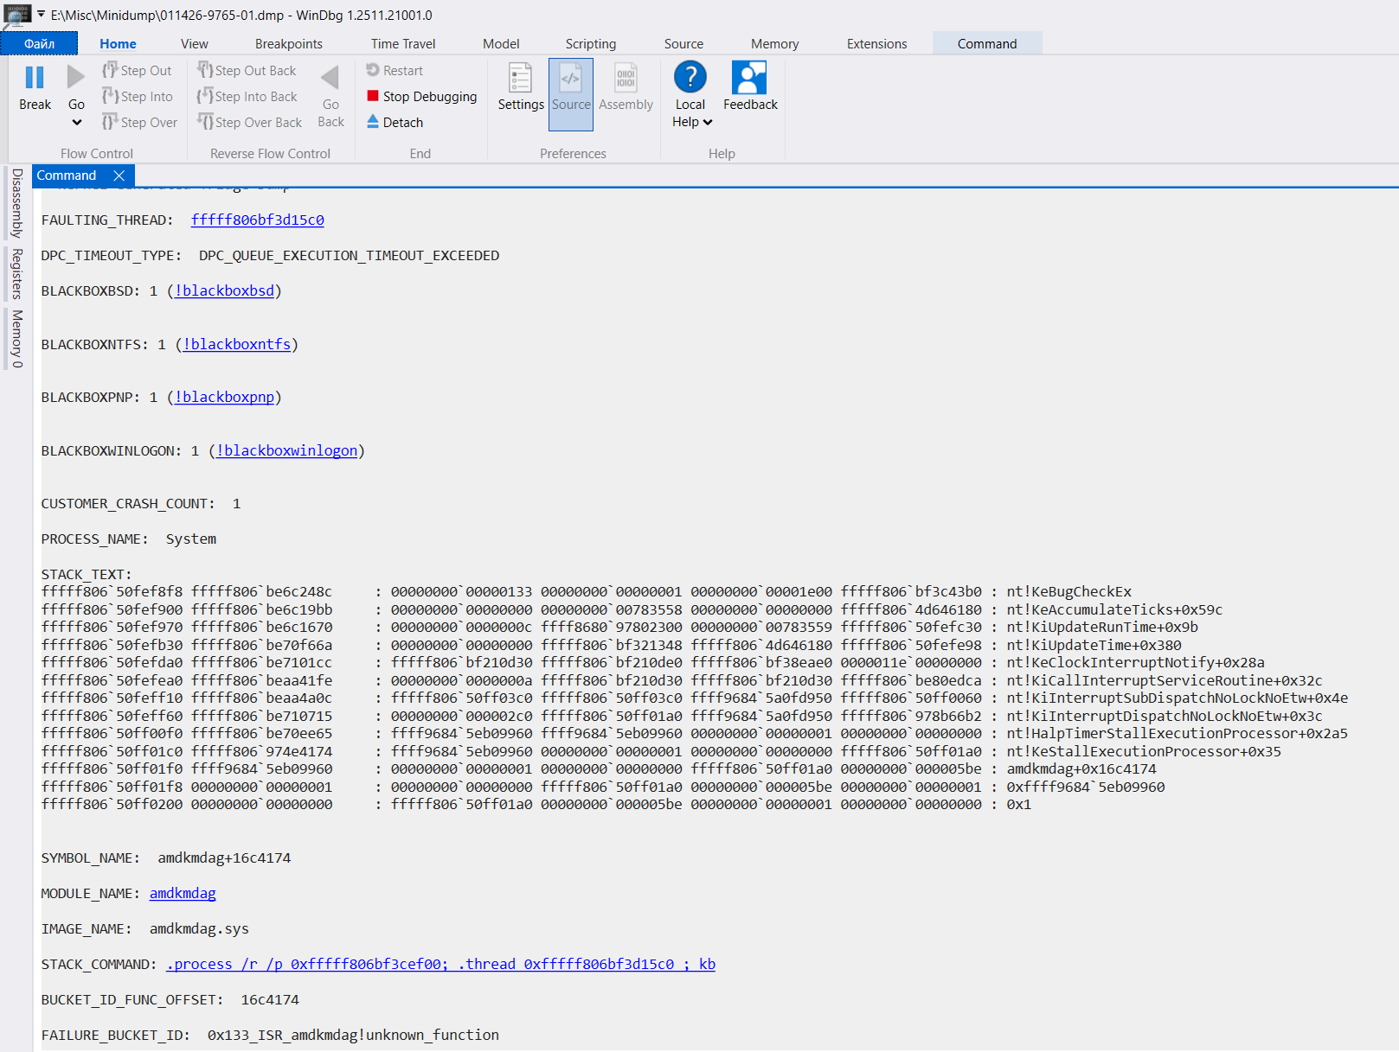Click the nt!KeBugCheckEx stack frame text
1399x1052 pixels.
(1069, 592)
